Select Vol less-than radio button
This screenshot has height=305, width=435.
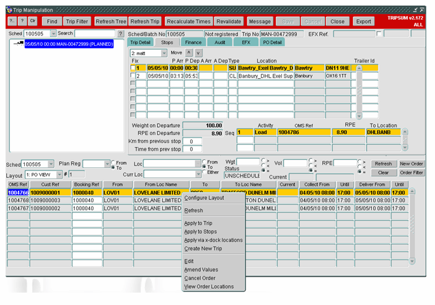(310, 166)
